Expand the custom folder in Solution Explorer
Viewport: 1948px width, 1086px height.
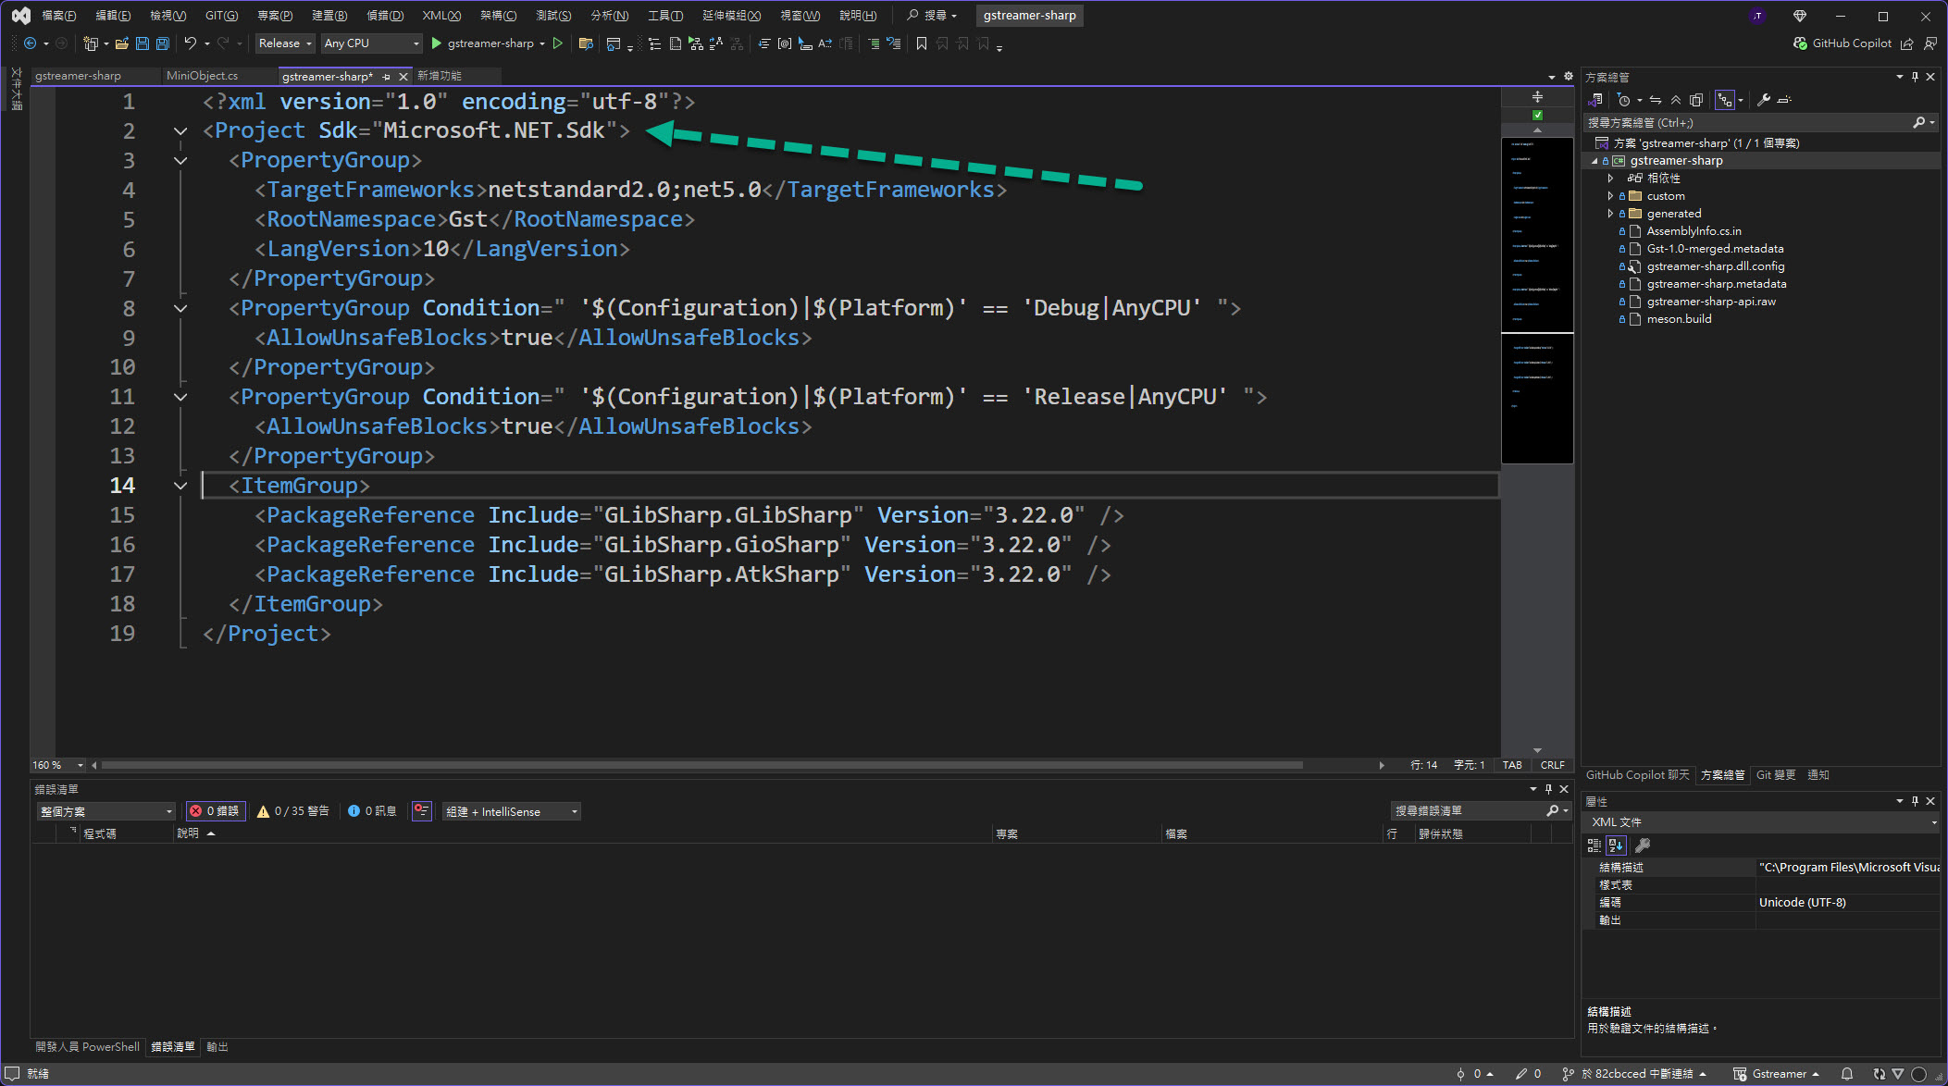pyautogui.click(x=1610, y=196)
